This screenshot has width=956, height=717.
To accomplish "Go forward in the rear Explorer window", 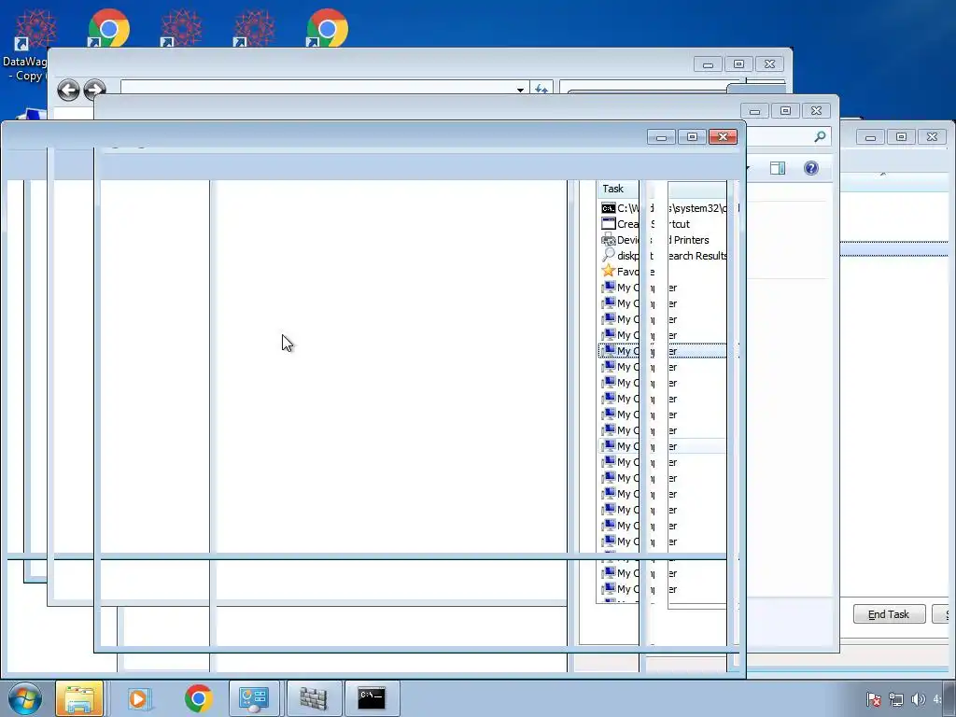I will pyautogui.click(x=94, y=91).
